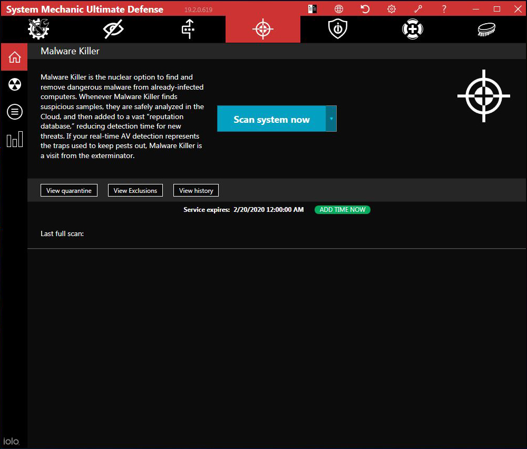
Task: Close the System Mechanic window
Action: click(518, 9)
